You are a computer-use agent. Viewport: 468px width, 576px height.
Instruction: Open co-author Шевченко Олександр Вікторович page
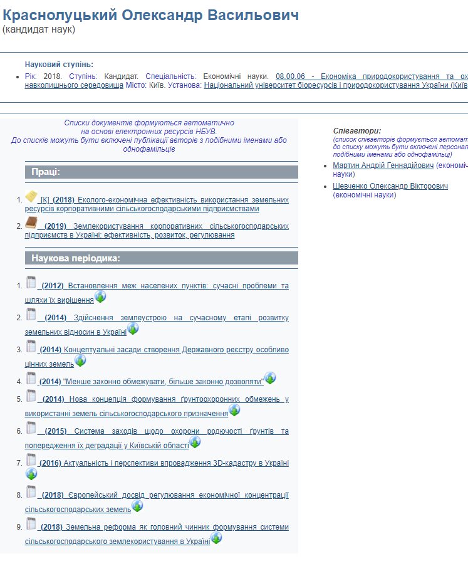[390, 187]
